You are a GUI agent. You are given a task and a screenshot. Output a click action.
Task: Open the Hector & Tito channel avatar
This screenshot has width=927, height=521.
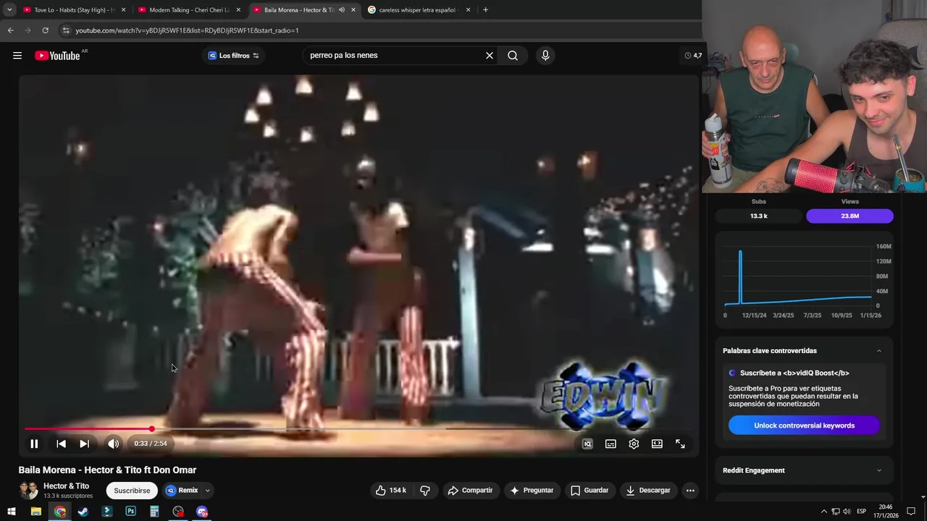point(28,491)
